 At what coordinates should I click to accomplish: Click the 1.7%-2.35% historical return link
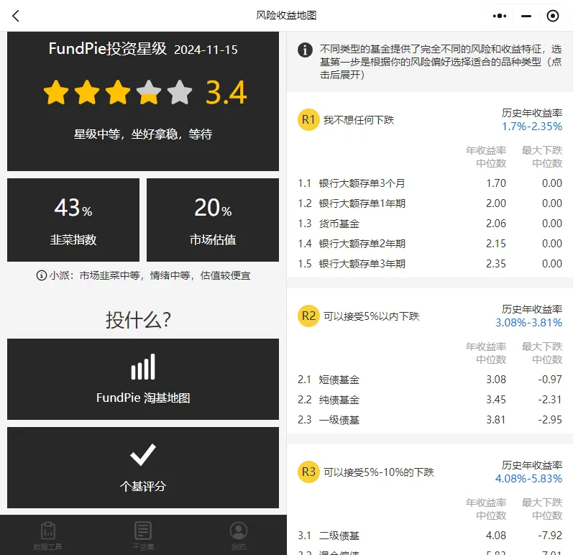tap(532, 127)
